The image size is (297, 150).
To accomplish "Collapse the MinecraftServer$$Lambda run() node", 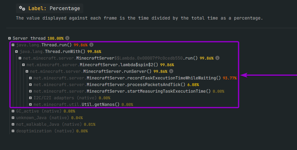I will [20, 58].
